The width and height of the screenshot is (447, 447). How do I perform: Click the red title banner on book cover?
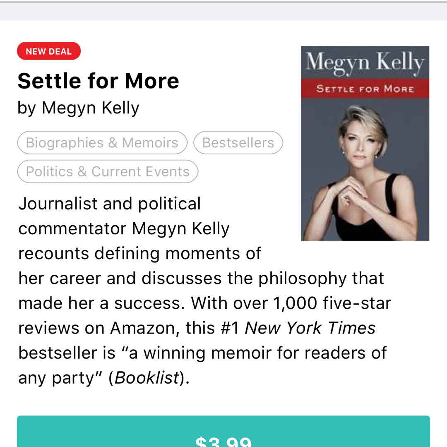point(365,89)
